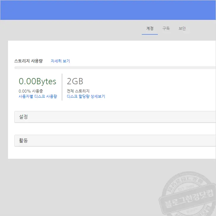The width and height of the screenshot is (216, 216).
Task: Open the 구독 tab
Action: pyautogui.click(x=166, y=28)
